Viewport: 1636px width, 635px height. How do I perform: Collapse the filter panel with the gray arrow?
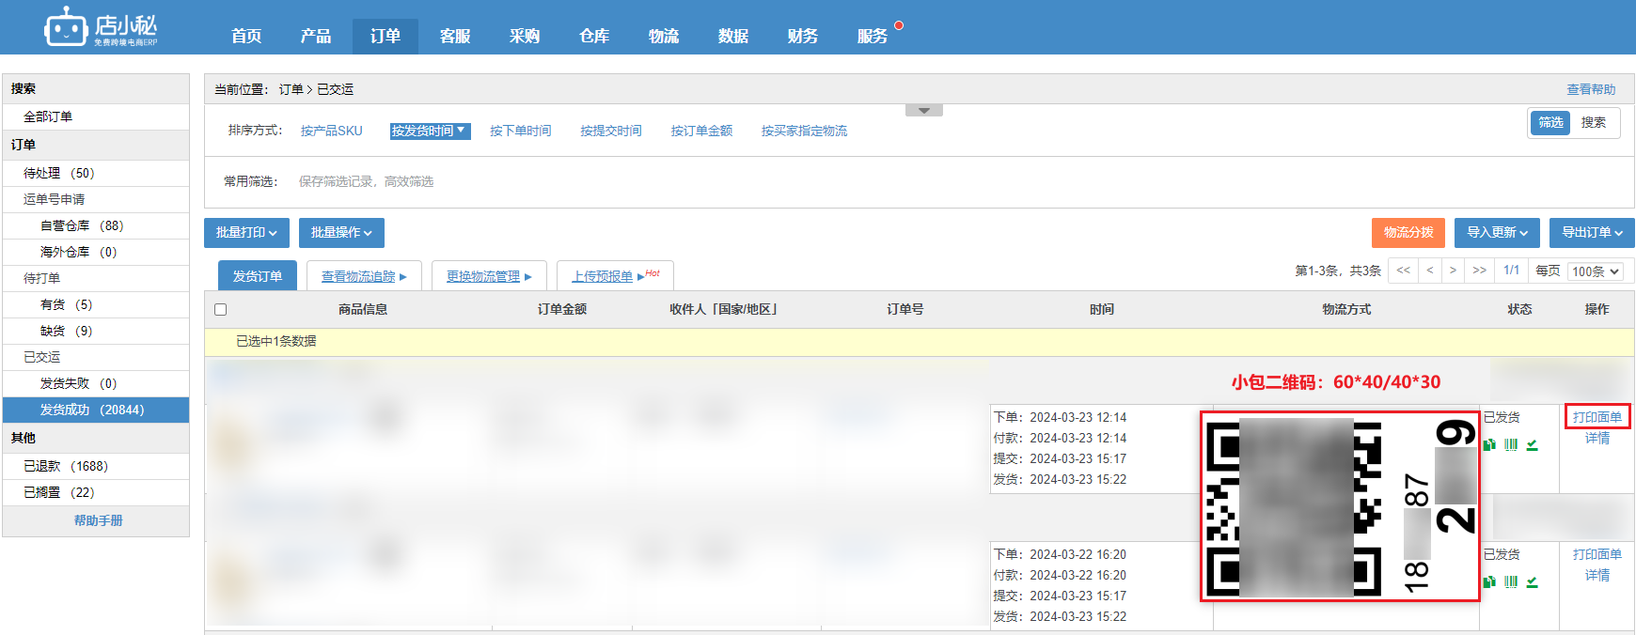924,111
